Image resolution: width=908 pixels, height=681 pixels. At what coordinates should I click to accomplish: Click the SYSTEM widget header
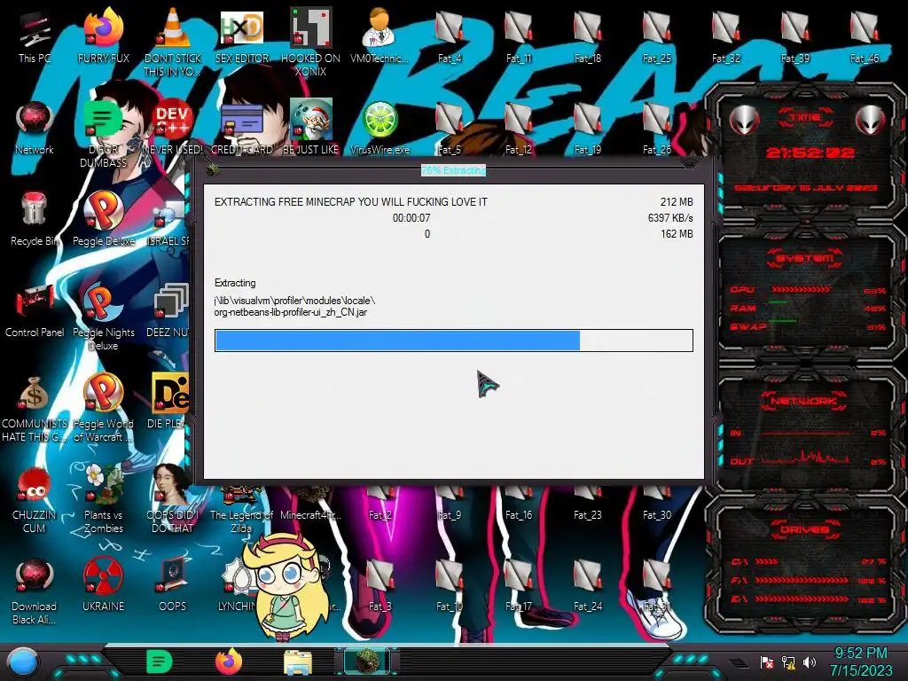[x=805, y=258]
